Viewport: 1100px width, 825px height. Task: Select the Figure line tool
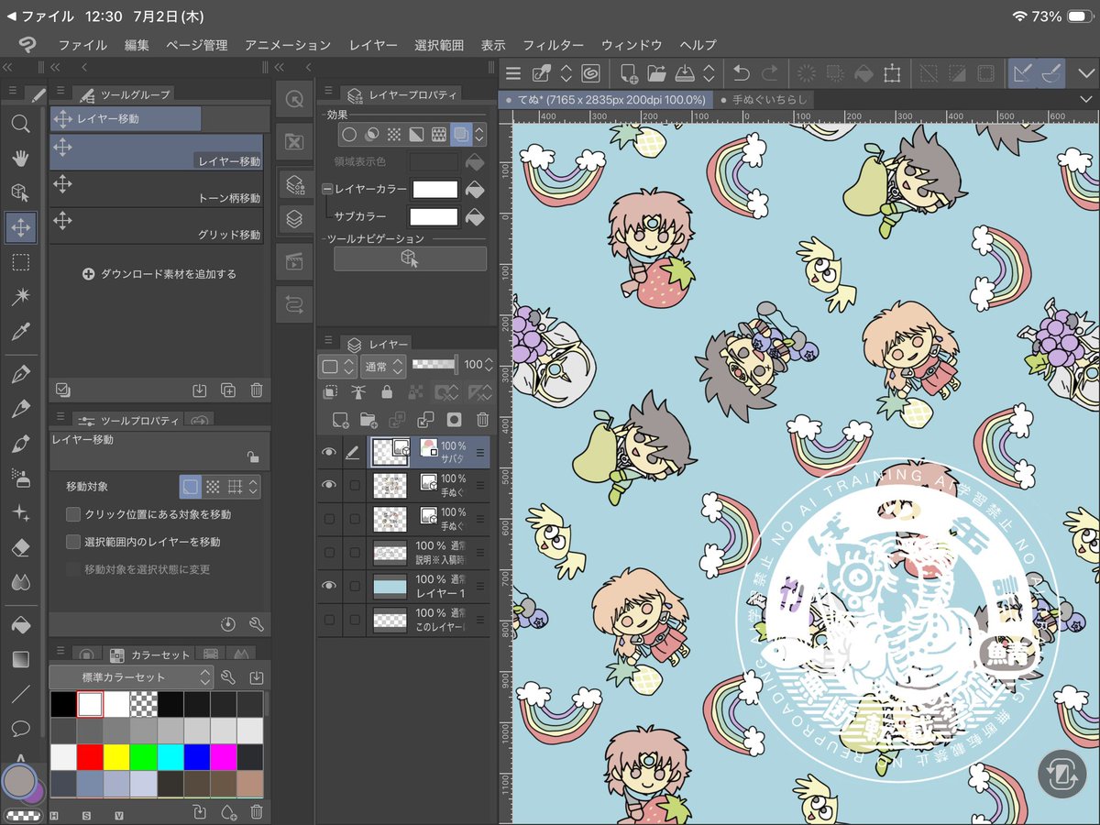(20, 694)
